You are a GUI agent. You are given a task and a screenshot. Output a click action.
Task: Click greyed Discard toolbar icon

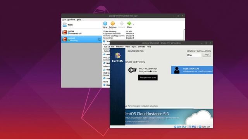click(121, 24)
